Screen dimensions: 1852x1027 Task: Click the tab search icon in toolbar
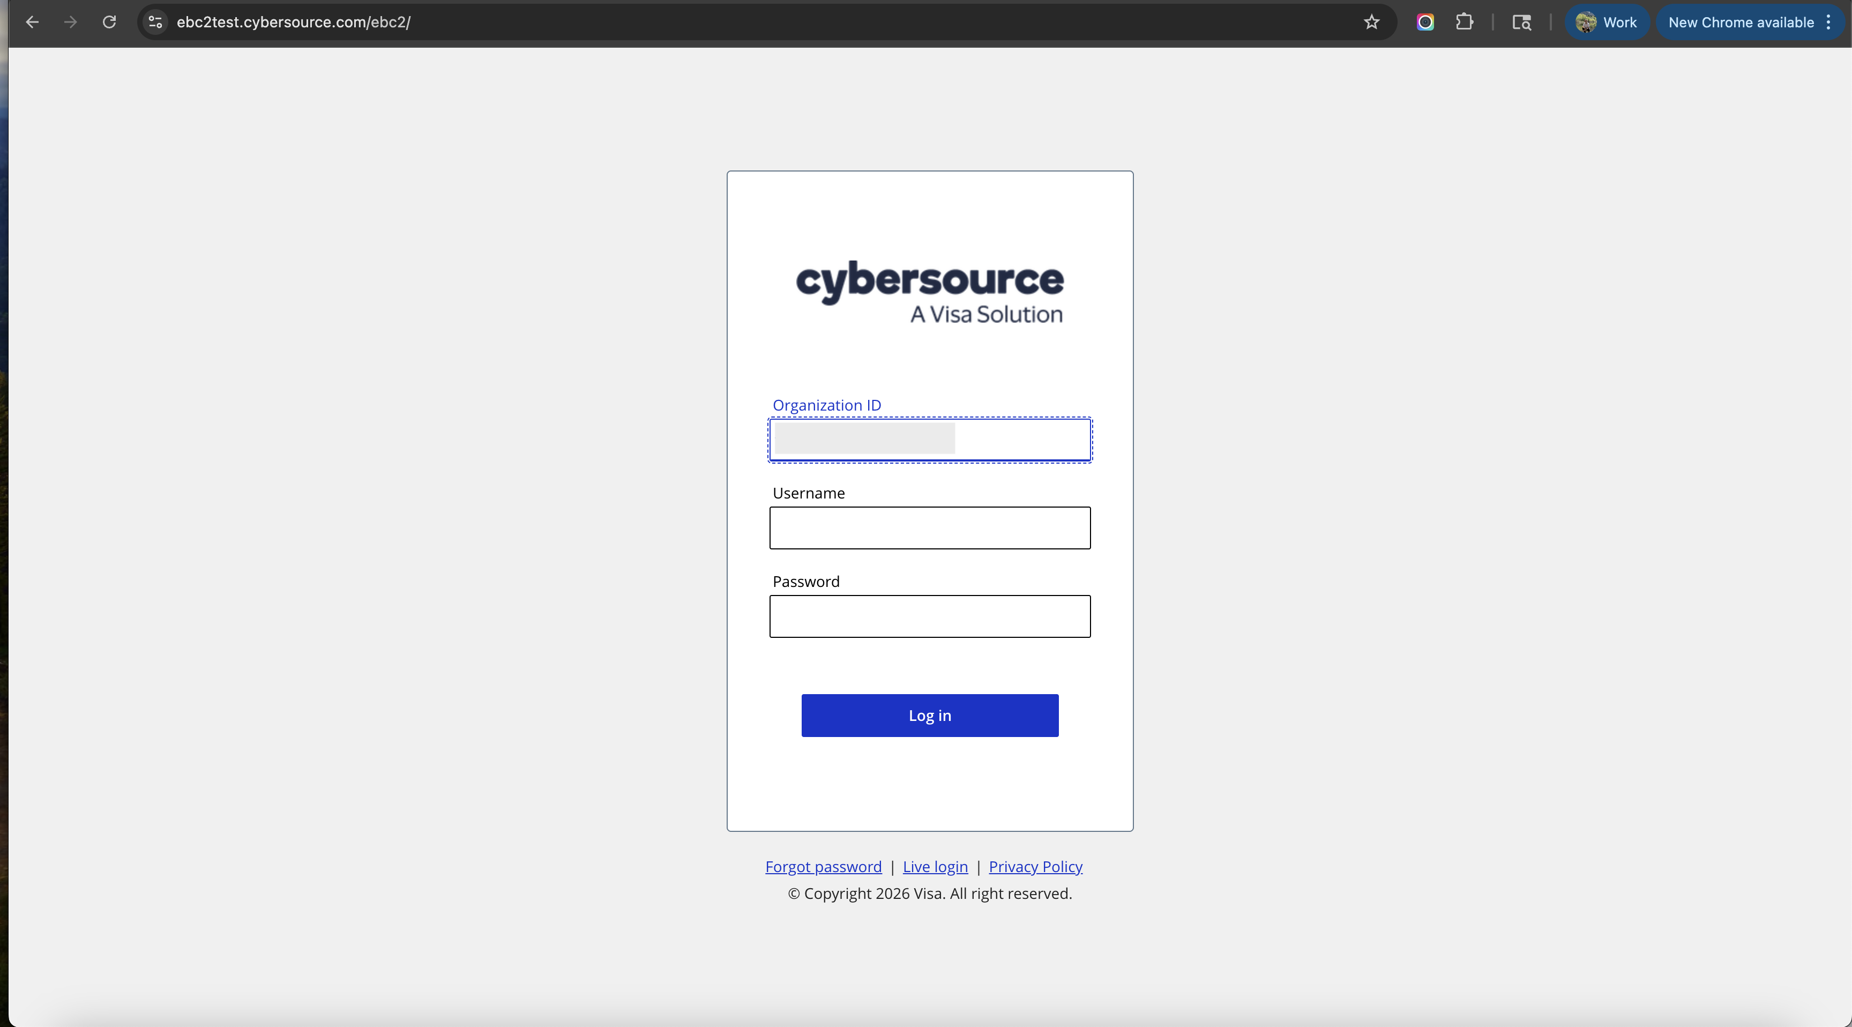1521,23
